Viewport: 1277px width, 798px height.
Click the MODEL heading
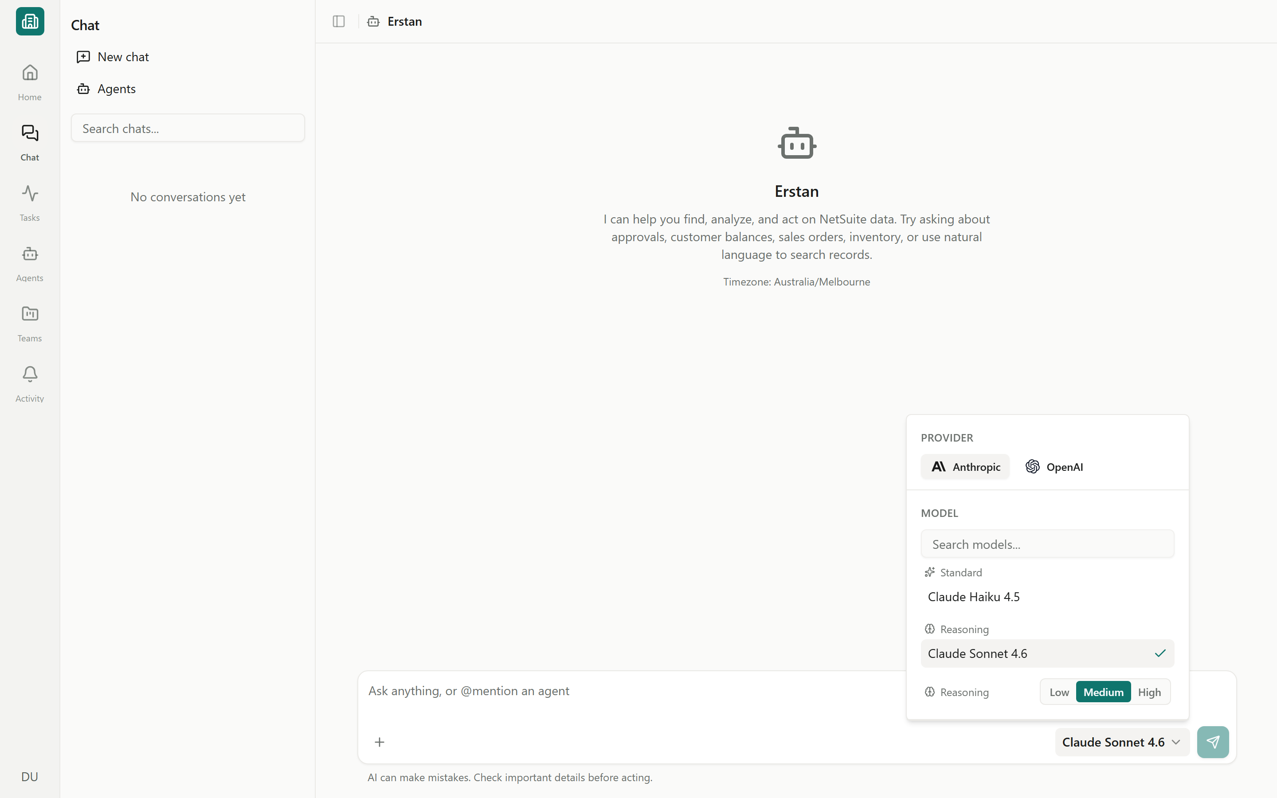pos(939,513)
